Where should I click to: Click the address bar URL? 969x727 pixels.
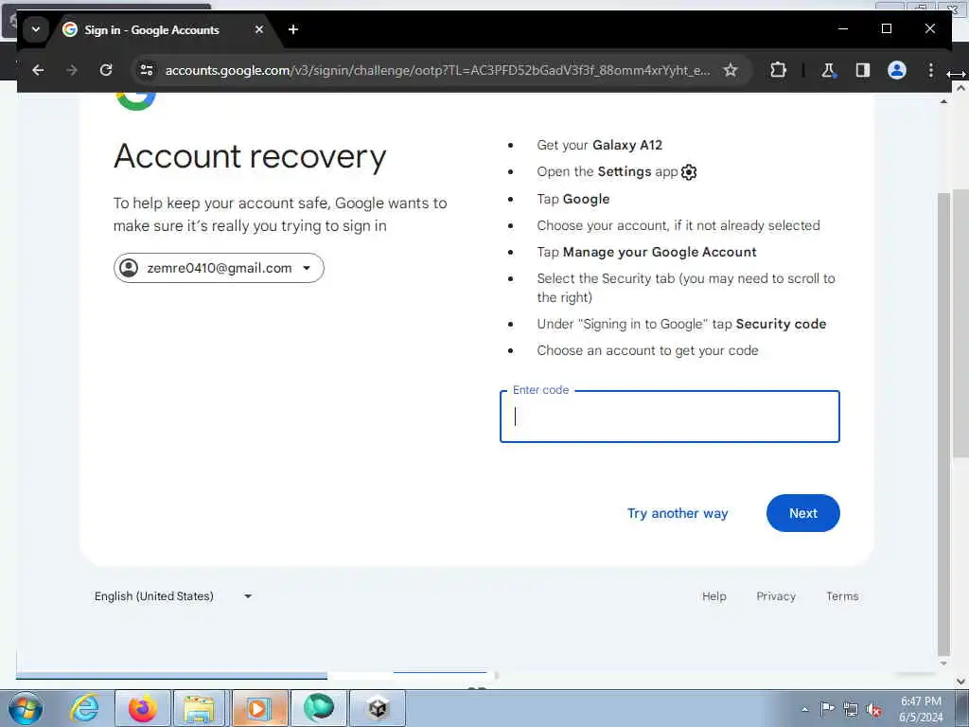pos(437,70)
